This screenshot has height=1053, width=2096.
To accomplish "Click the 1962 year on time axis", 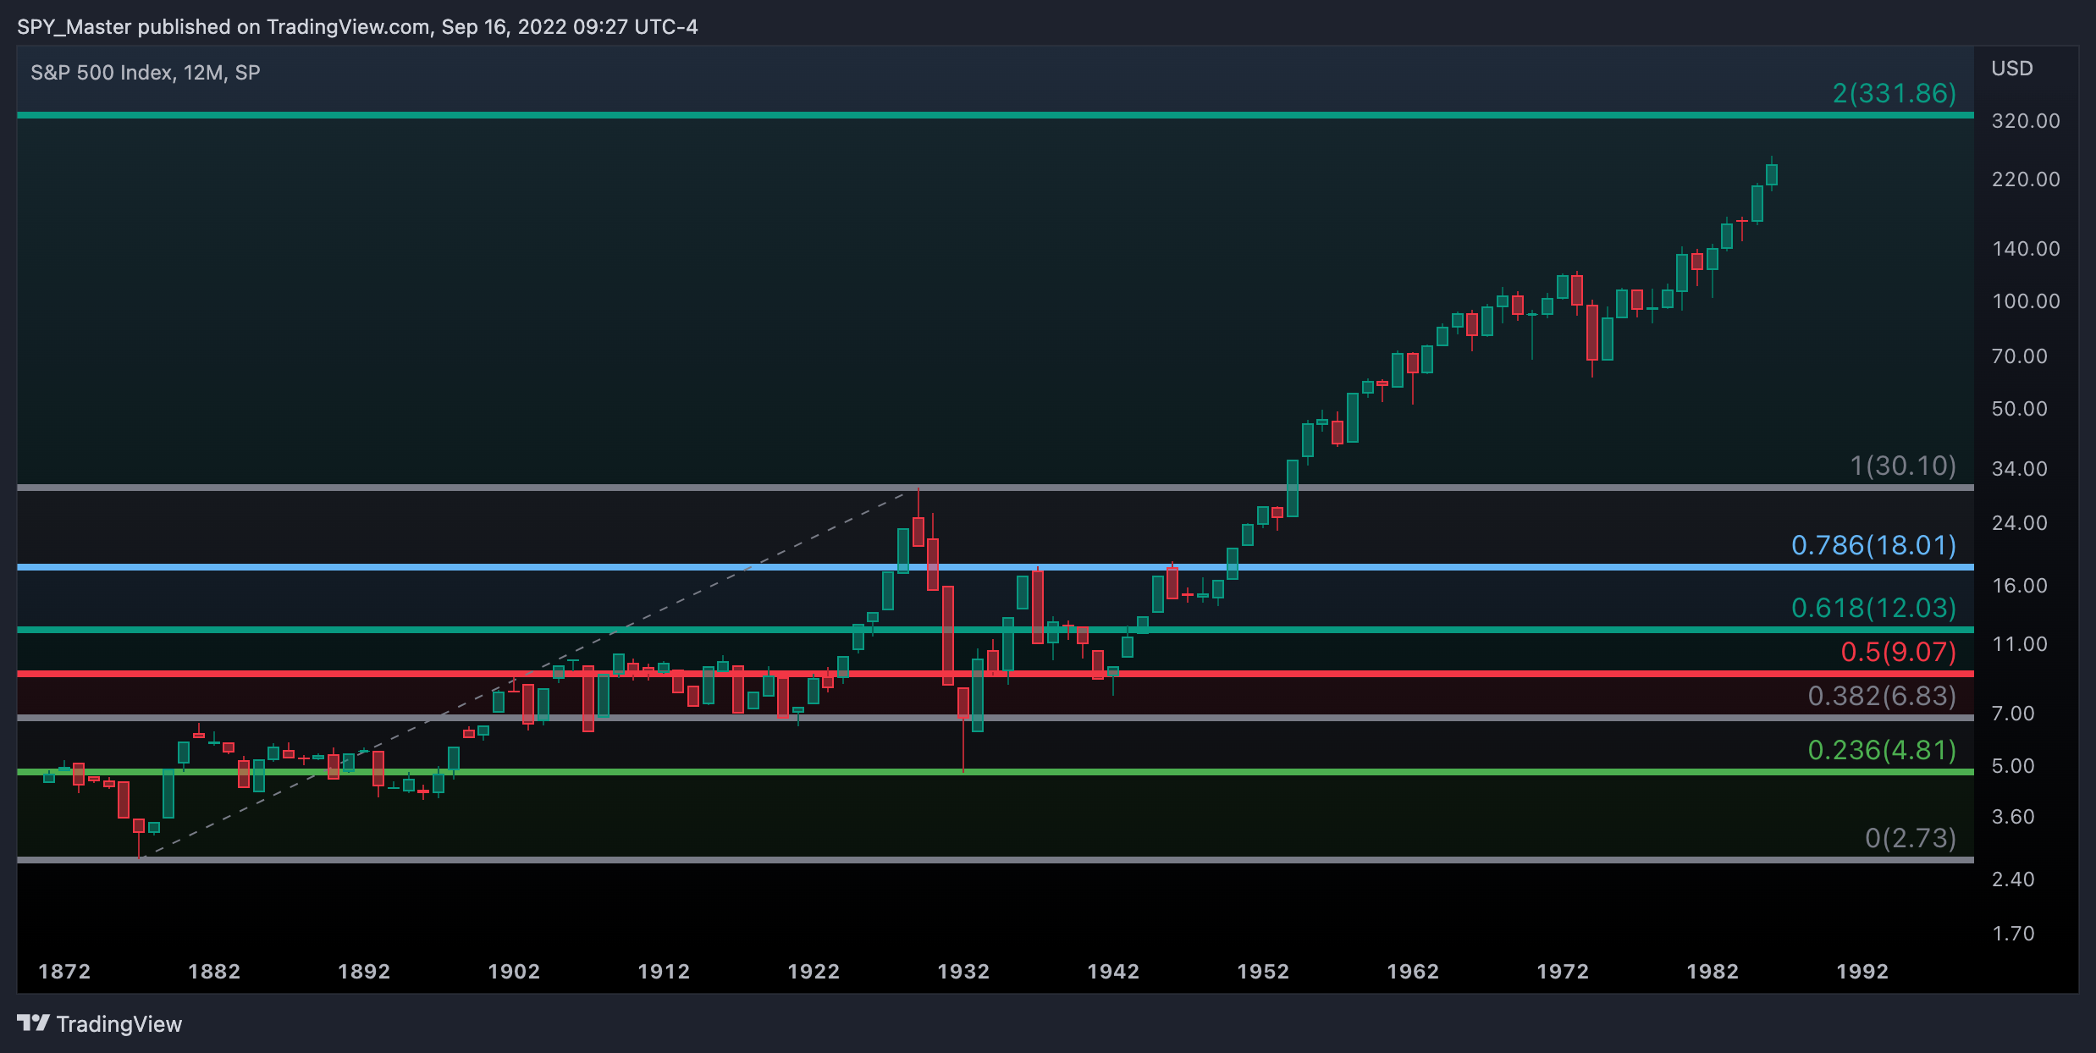I will [x=1413, y=972].
